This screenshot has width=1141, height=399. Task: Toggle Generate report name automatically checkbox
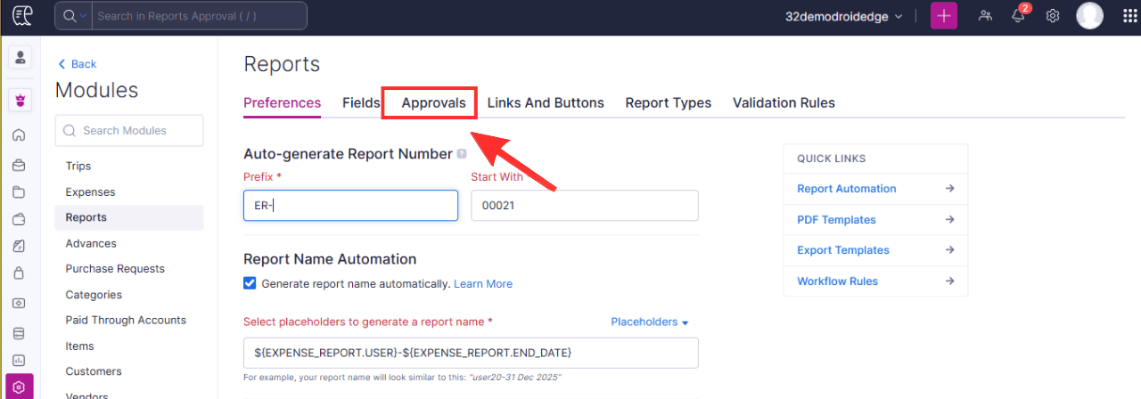tap(250, 283)
